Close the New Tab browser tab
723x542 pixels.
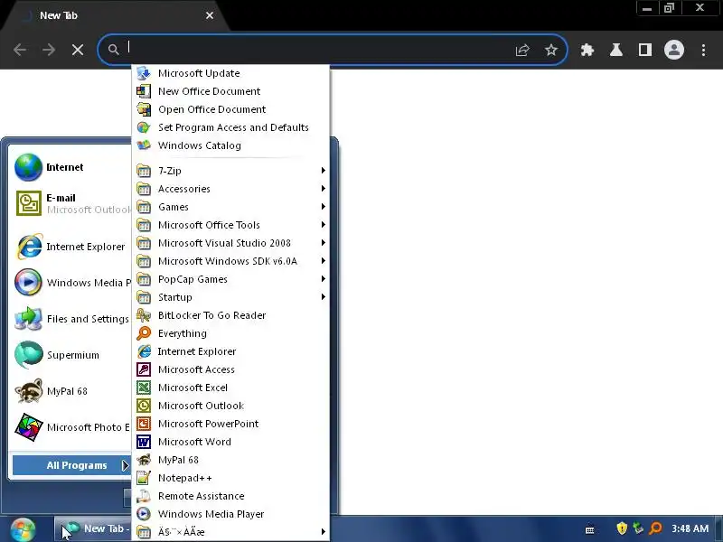(x=210, y=15)
